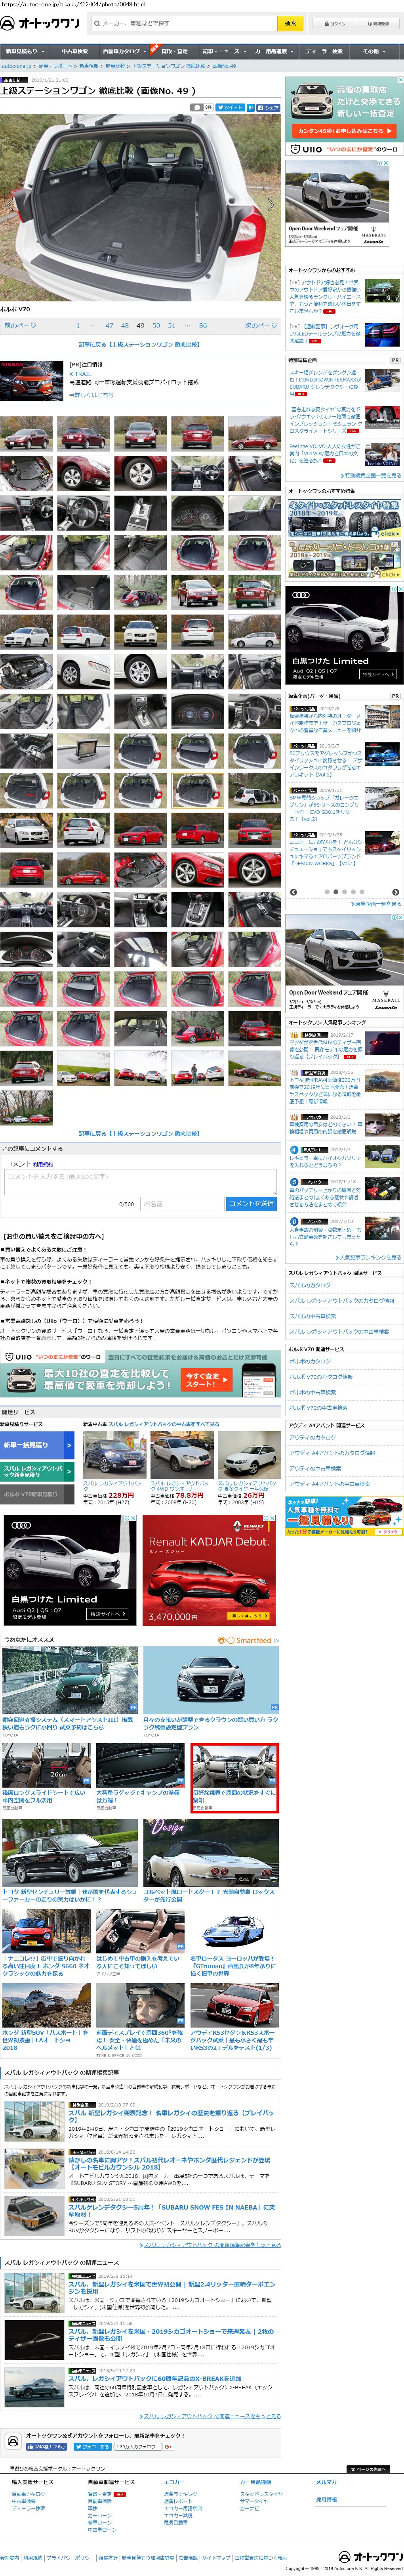Click the Facebook シェア button near title

pos(268,107)
